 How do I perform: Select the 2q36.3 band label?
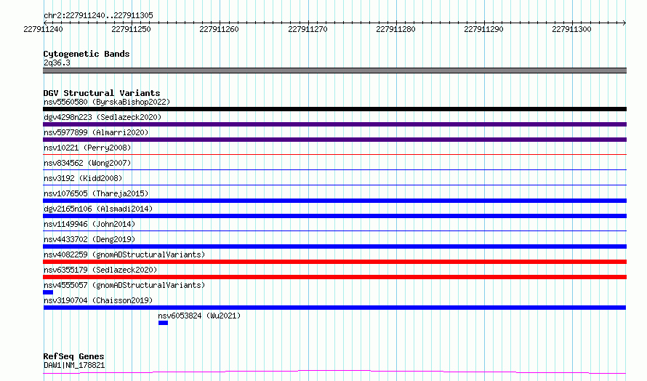(x=57, y=63)
